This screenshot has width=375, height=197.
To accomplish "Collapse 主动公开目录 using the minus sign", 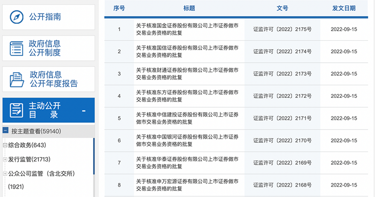I will [84, 111].
